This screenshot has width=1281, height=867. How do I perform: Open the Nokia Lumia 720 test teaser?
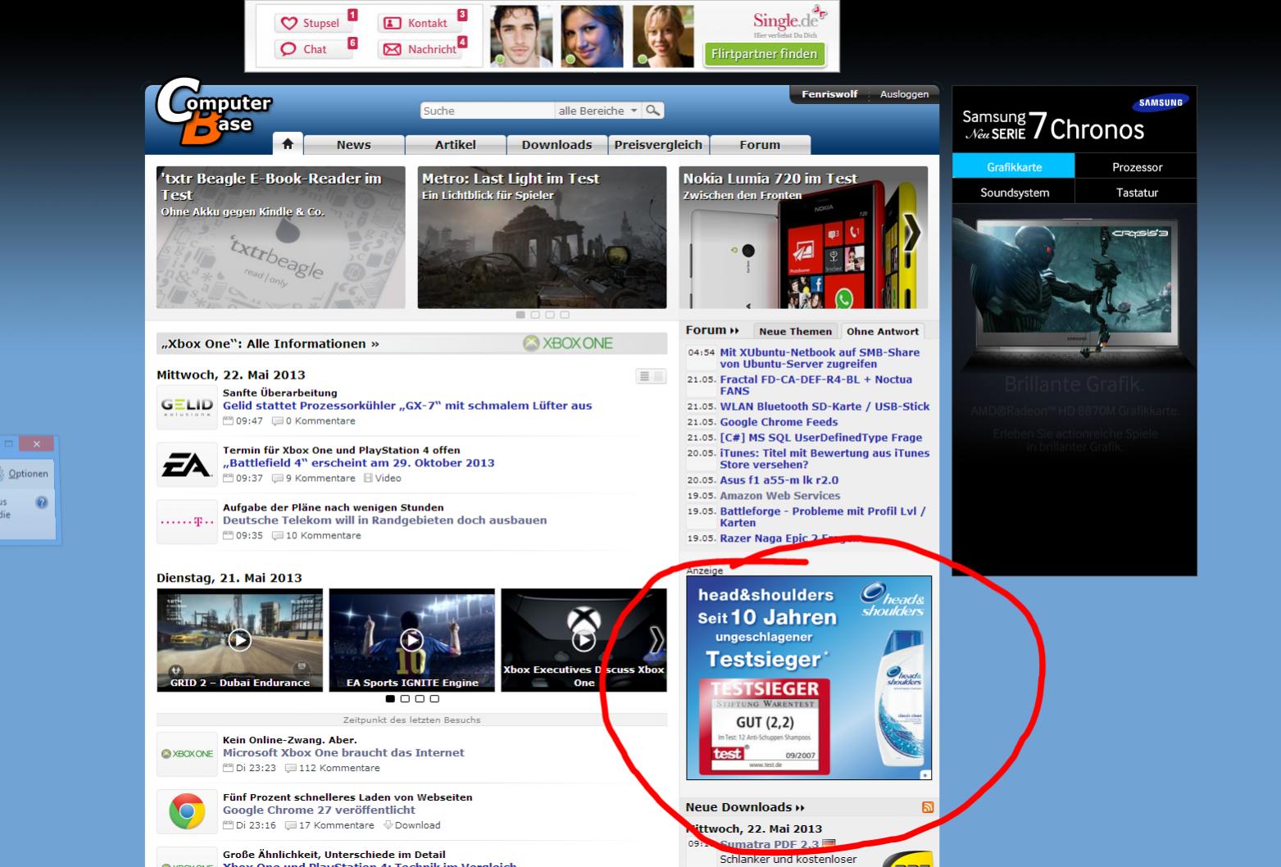[x=803, y=238]
